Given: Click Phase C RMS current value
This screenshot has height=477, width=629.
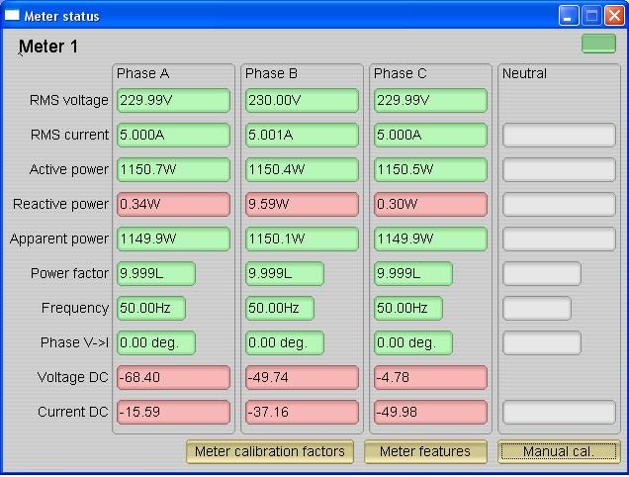Looking at the screenshot, I should [x=430, y=135].
